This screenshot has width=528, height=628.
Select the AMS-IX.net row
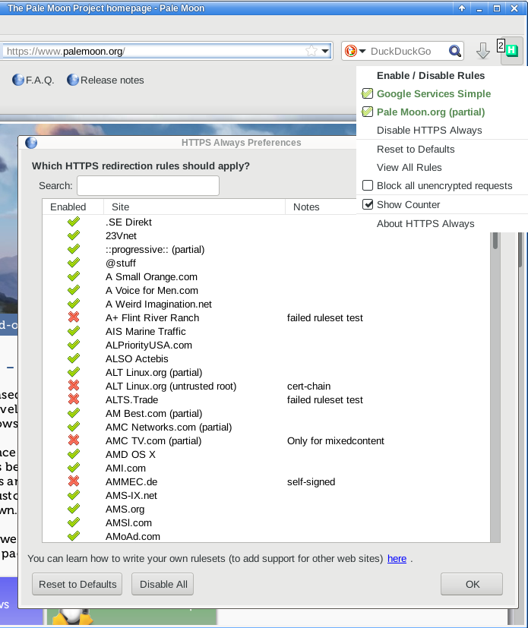(266, 495)
